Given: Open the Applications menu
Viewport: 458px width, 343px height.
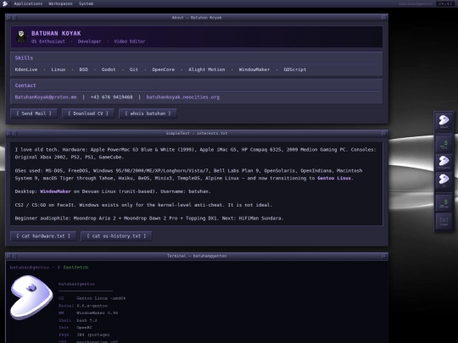Looking at the screenshot, I should click(28, 3).
